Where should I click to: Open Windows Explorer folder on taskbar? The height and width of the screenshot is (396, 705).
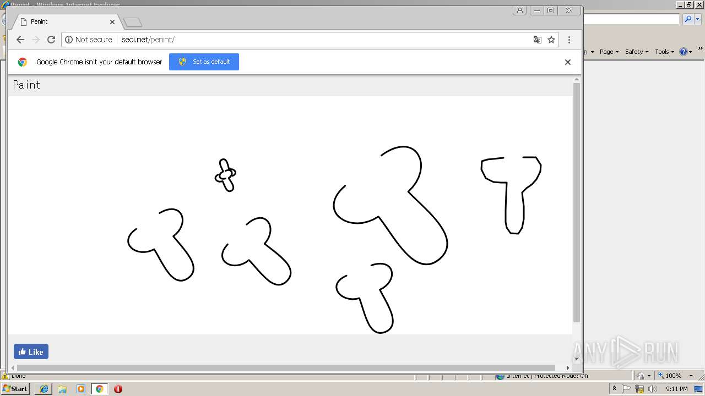(62, 389)
